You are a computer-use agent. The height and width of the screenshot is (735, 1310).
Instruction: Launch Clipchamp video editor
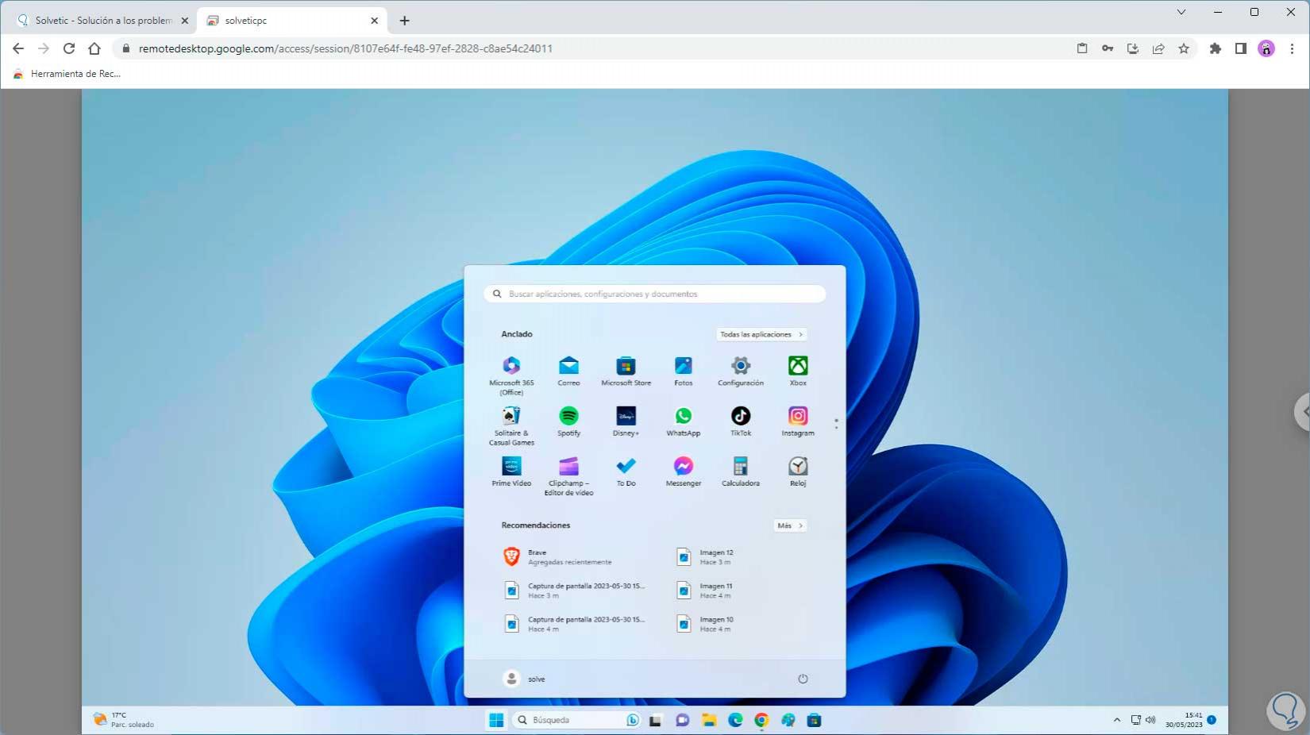click(x=568, y=476)
